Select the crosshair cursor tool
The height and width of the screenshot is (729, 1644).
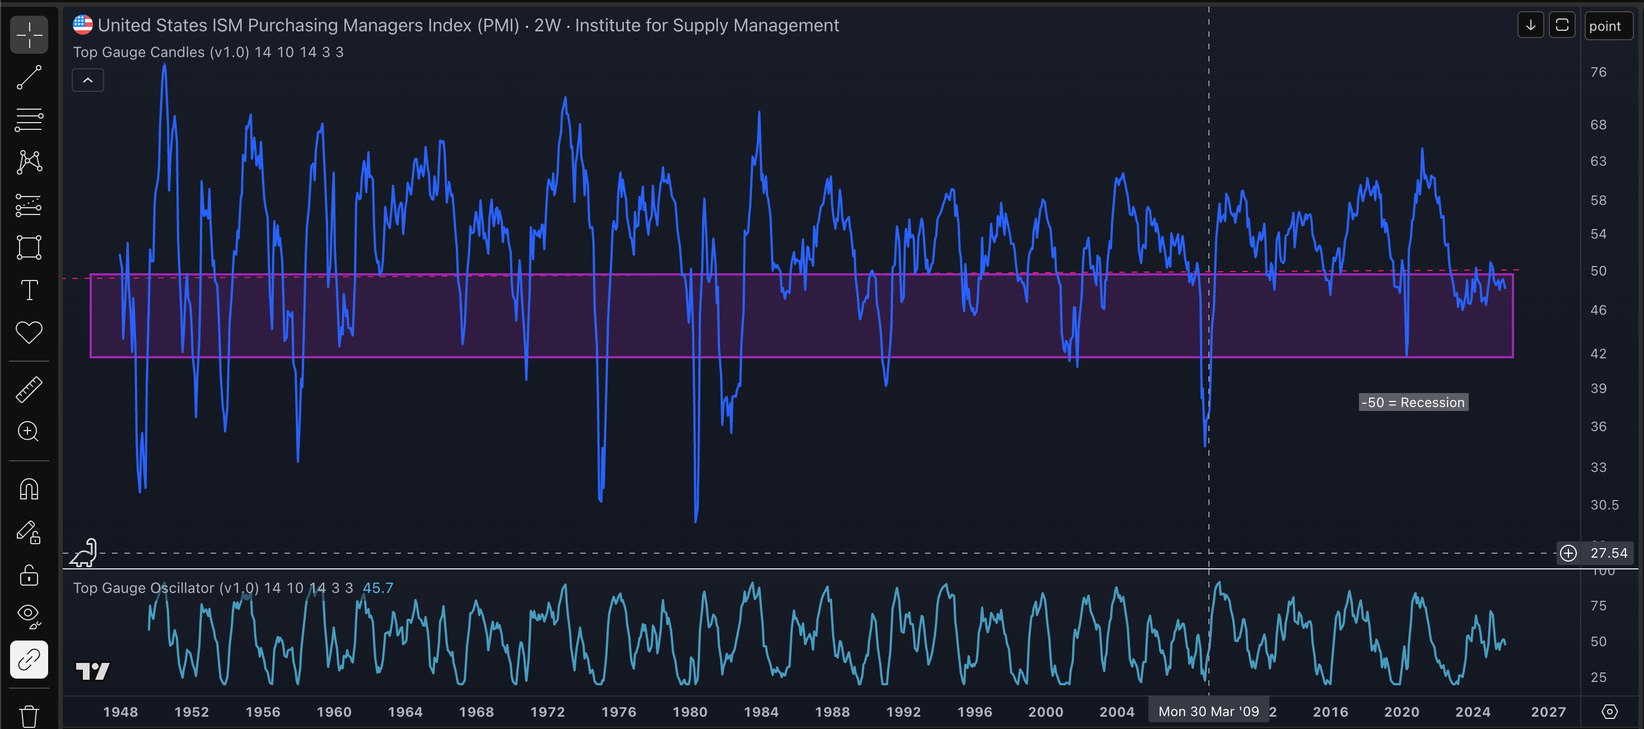[29, 35]
